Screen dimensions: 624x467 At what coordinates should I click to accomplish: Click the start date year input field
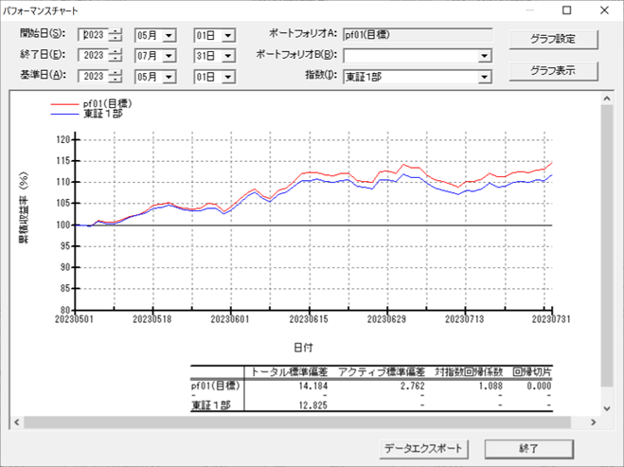94,35
